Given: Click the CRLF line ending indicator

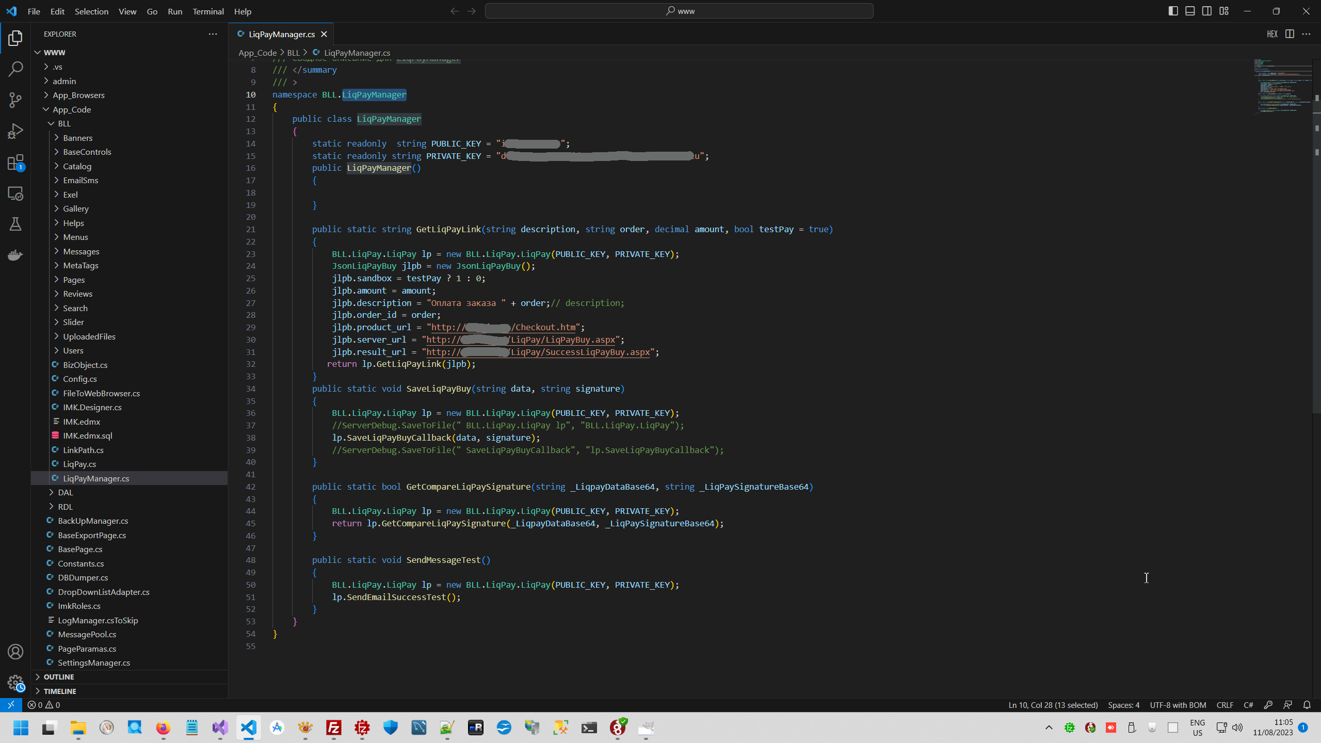Looking at the screenshot, I should [x=1225, y=705].
